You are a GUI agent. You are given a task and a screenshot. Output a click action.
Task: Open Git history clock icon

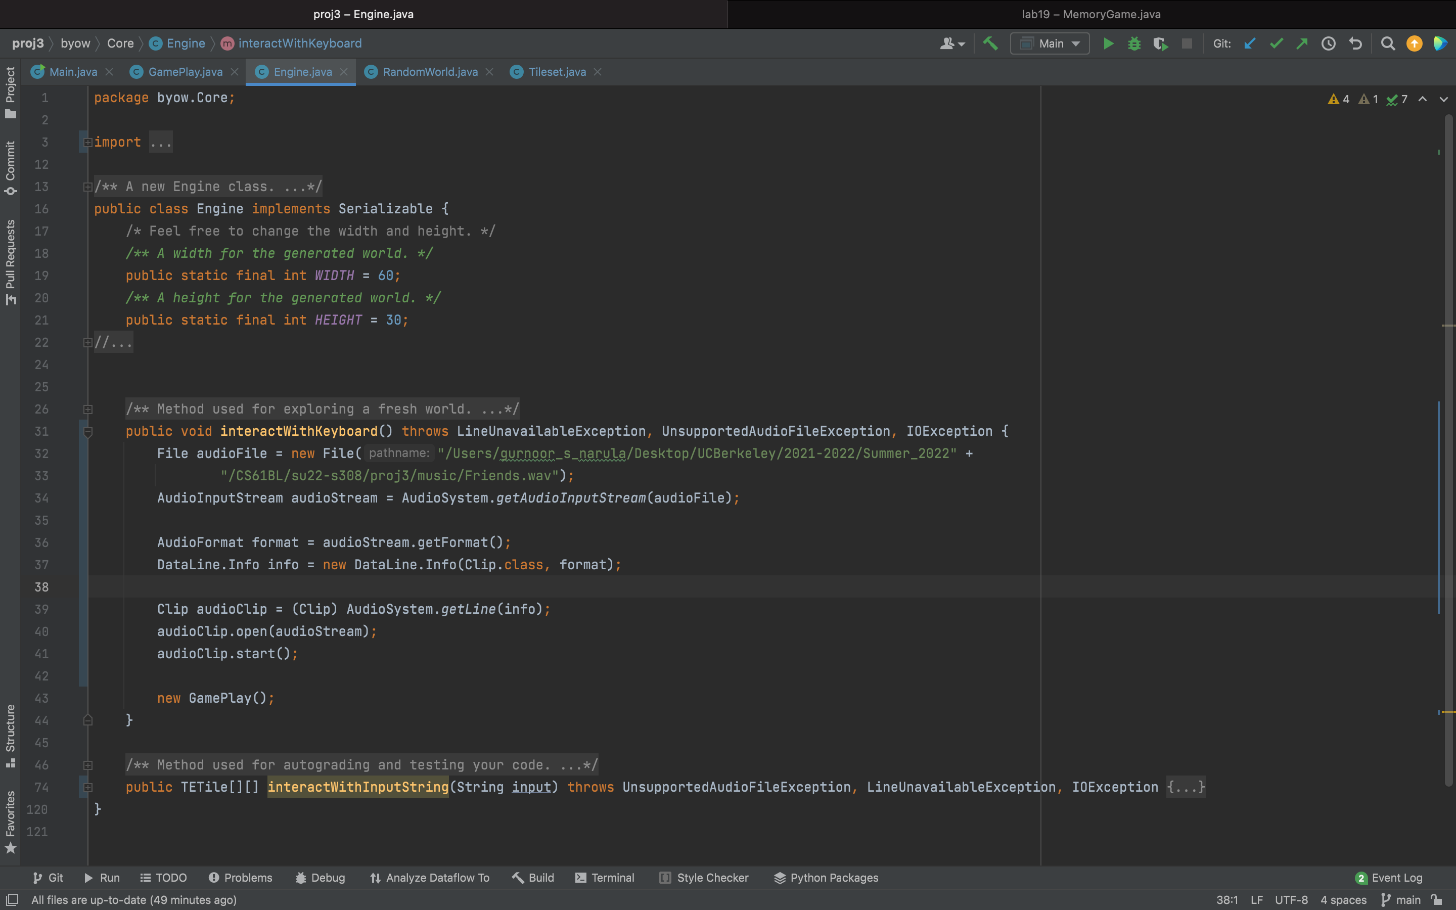tap(1329, 43)
